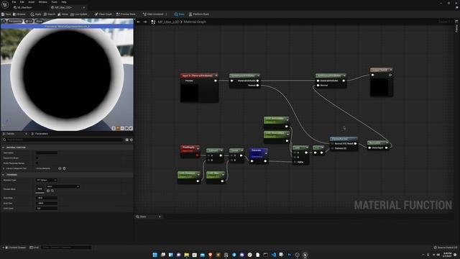Screen dimensions: 460x259
Task: Click the console command input field
Action: pos(66,247)
